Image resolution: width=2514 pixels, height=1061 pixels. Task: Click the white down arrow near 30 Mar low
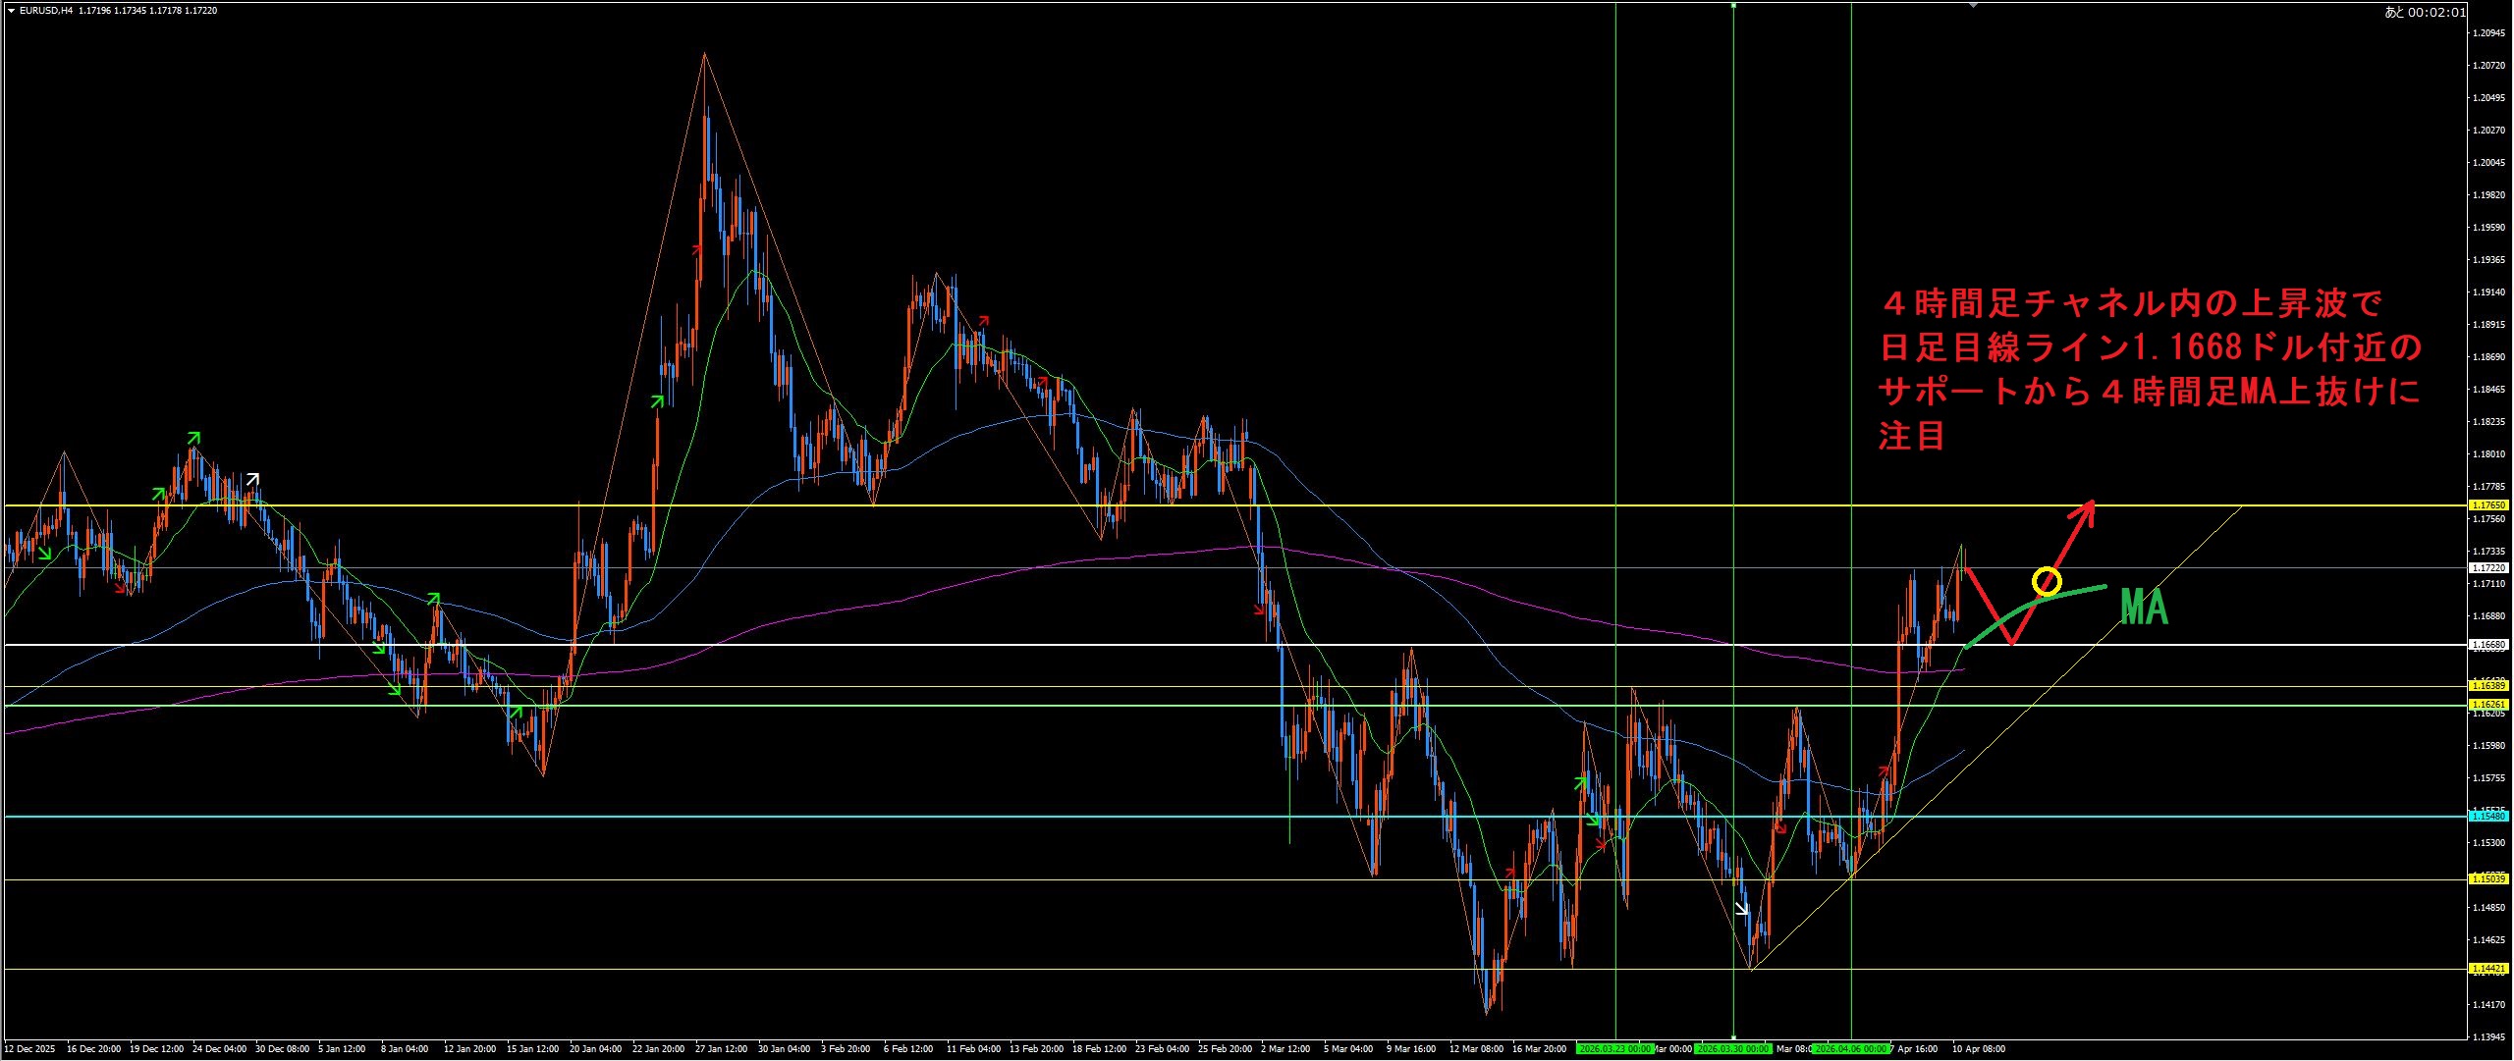pyautogui.click(x=1742, y=909)
